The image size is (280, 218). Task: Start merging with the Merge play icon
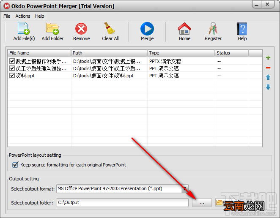click(147, 29)
